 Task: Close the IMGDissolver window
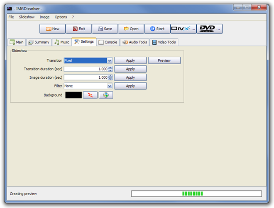pyautogui.click(x=259, y=7)
